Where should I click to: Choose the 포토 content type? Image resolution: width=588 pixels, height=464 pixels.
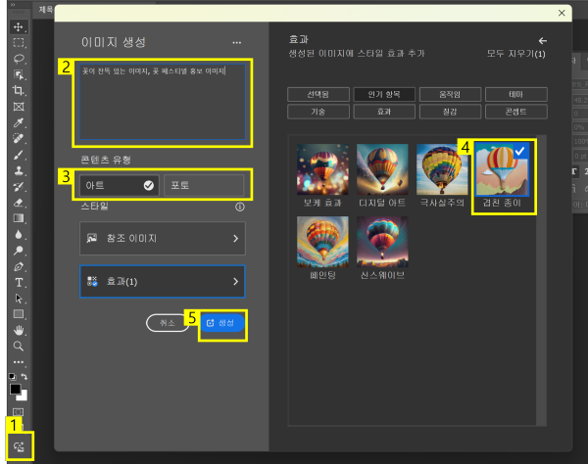click(204, 185)
